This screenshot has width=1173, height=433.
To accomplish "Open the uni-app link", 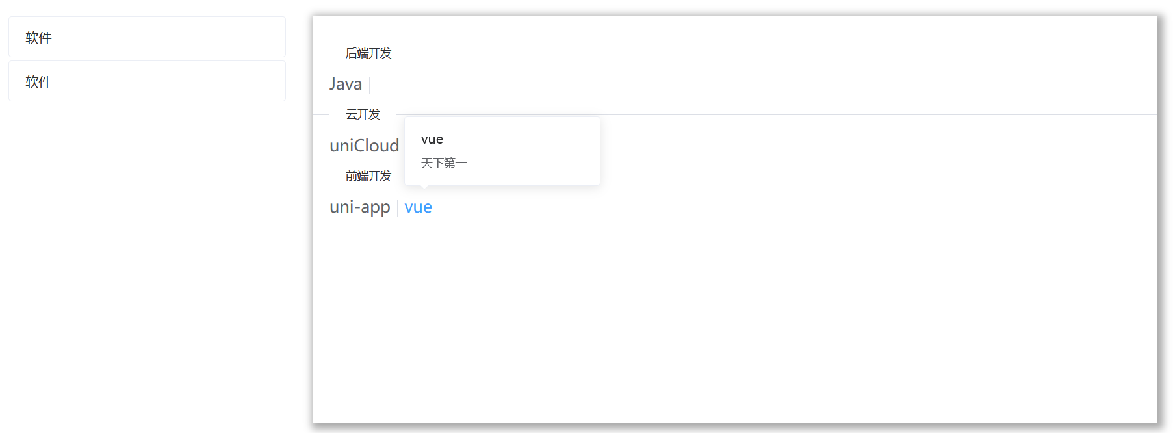I will coord(359,207).
